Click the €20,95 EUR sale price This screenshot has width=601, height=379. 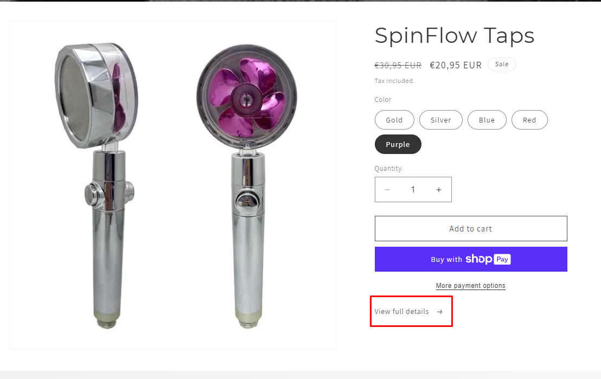click(456, 65)
